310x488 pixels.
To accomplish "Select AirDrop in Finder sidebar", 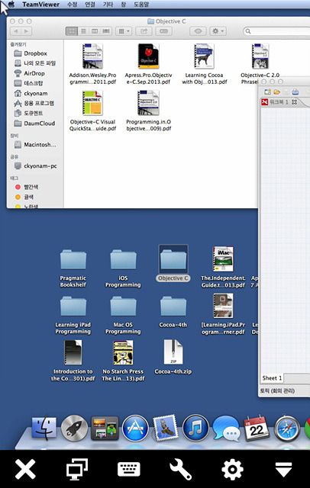I will (35, 73).
